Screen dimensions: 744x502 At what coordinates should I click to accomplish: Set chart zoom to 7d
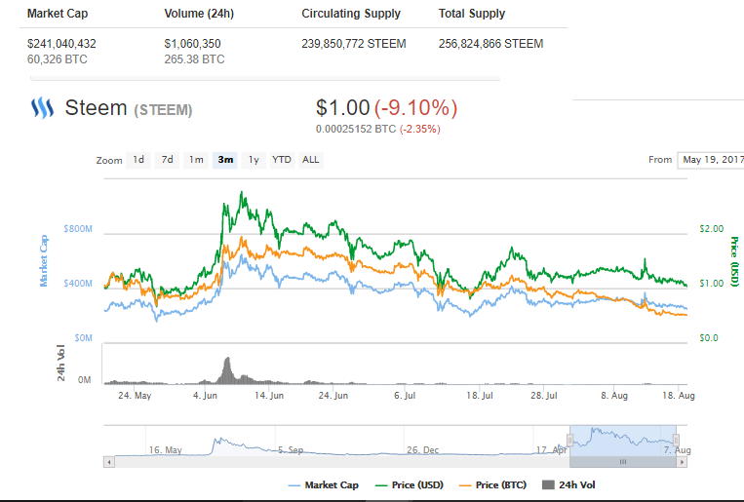(168, 160)
